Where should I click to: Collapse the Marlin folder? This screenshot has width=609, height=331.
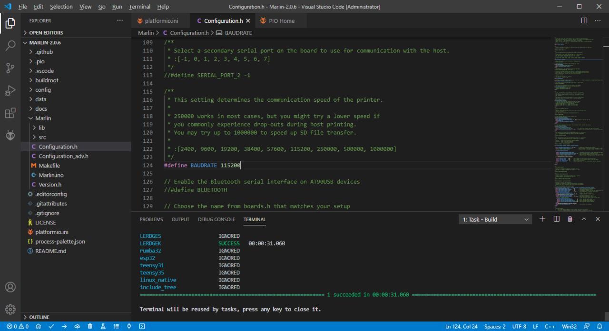[76, 118]
